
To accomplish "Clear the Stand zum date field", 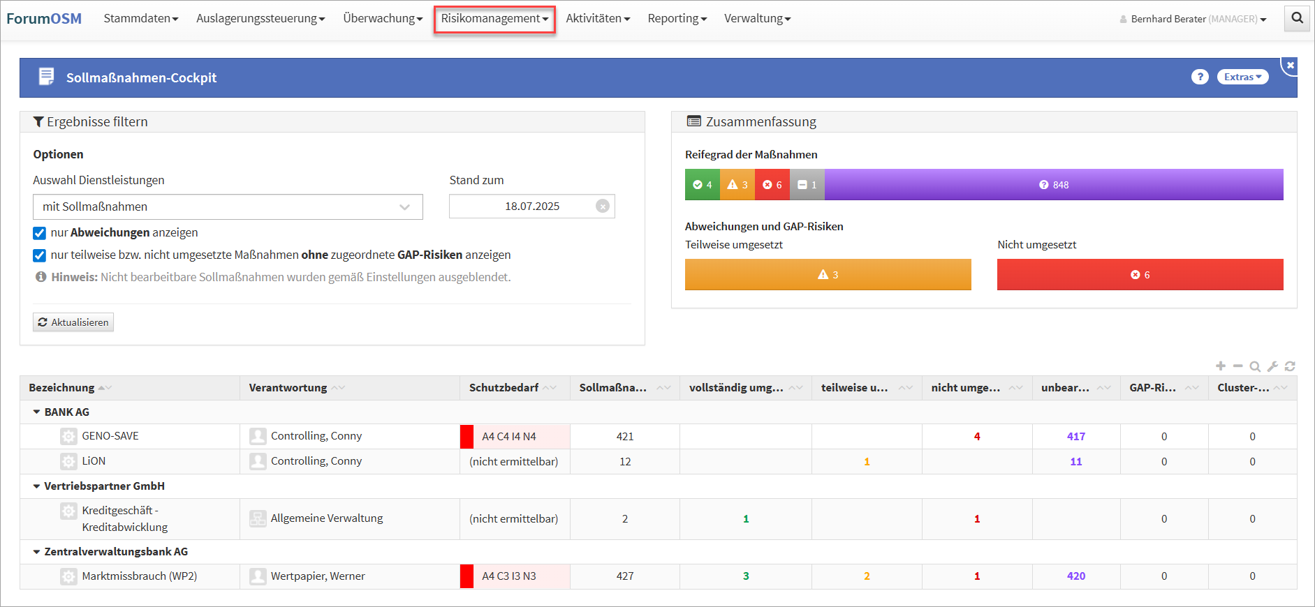I will pyautogui.click(x=602, y=207).
